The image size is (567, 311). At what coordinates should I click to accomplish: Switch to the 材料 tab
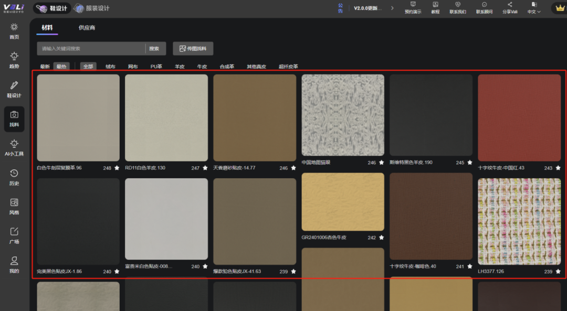[47, 28]
